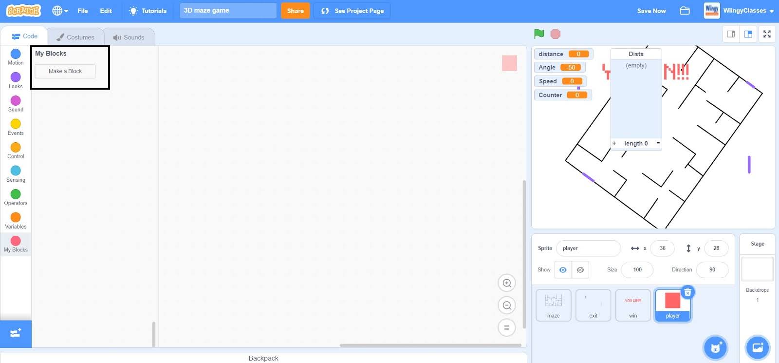Enter full screen stage mode
This screenshot has height=363, width=779.
click(x=767, y=34)
